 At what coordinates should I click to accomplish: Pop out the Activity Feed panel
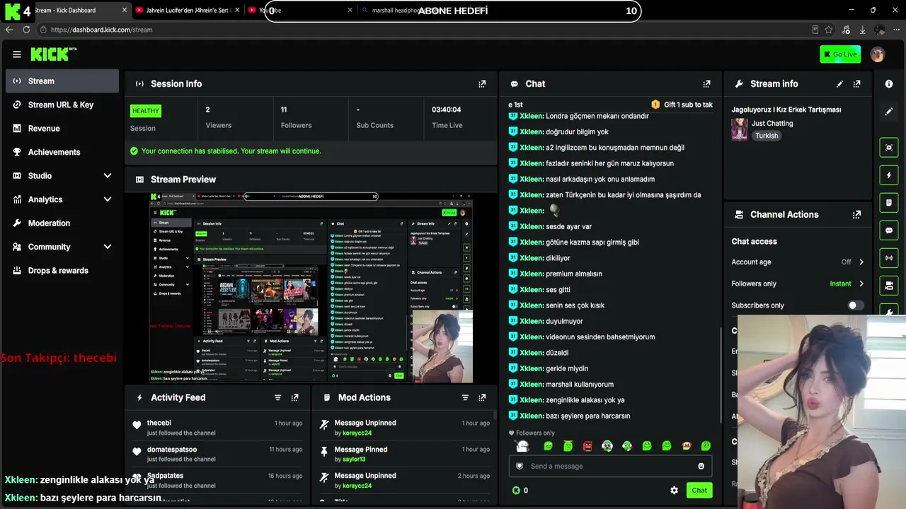[294, 397]
